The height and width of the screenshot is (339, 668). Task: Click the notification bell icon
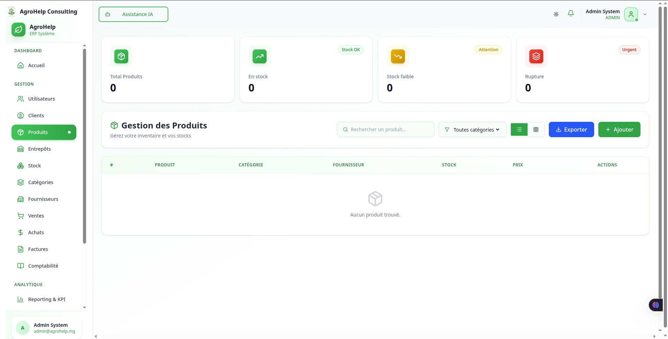click(x=570, y=13)
